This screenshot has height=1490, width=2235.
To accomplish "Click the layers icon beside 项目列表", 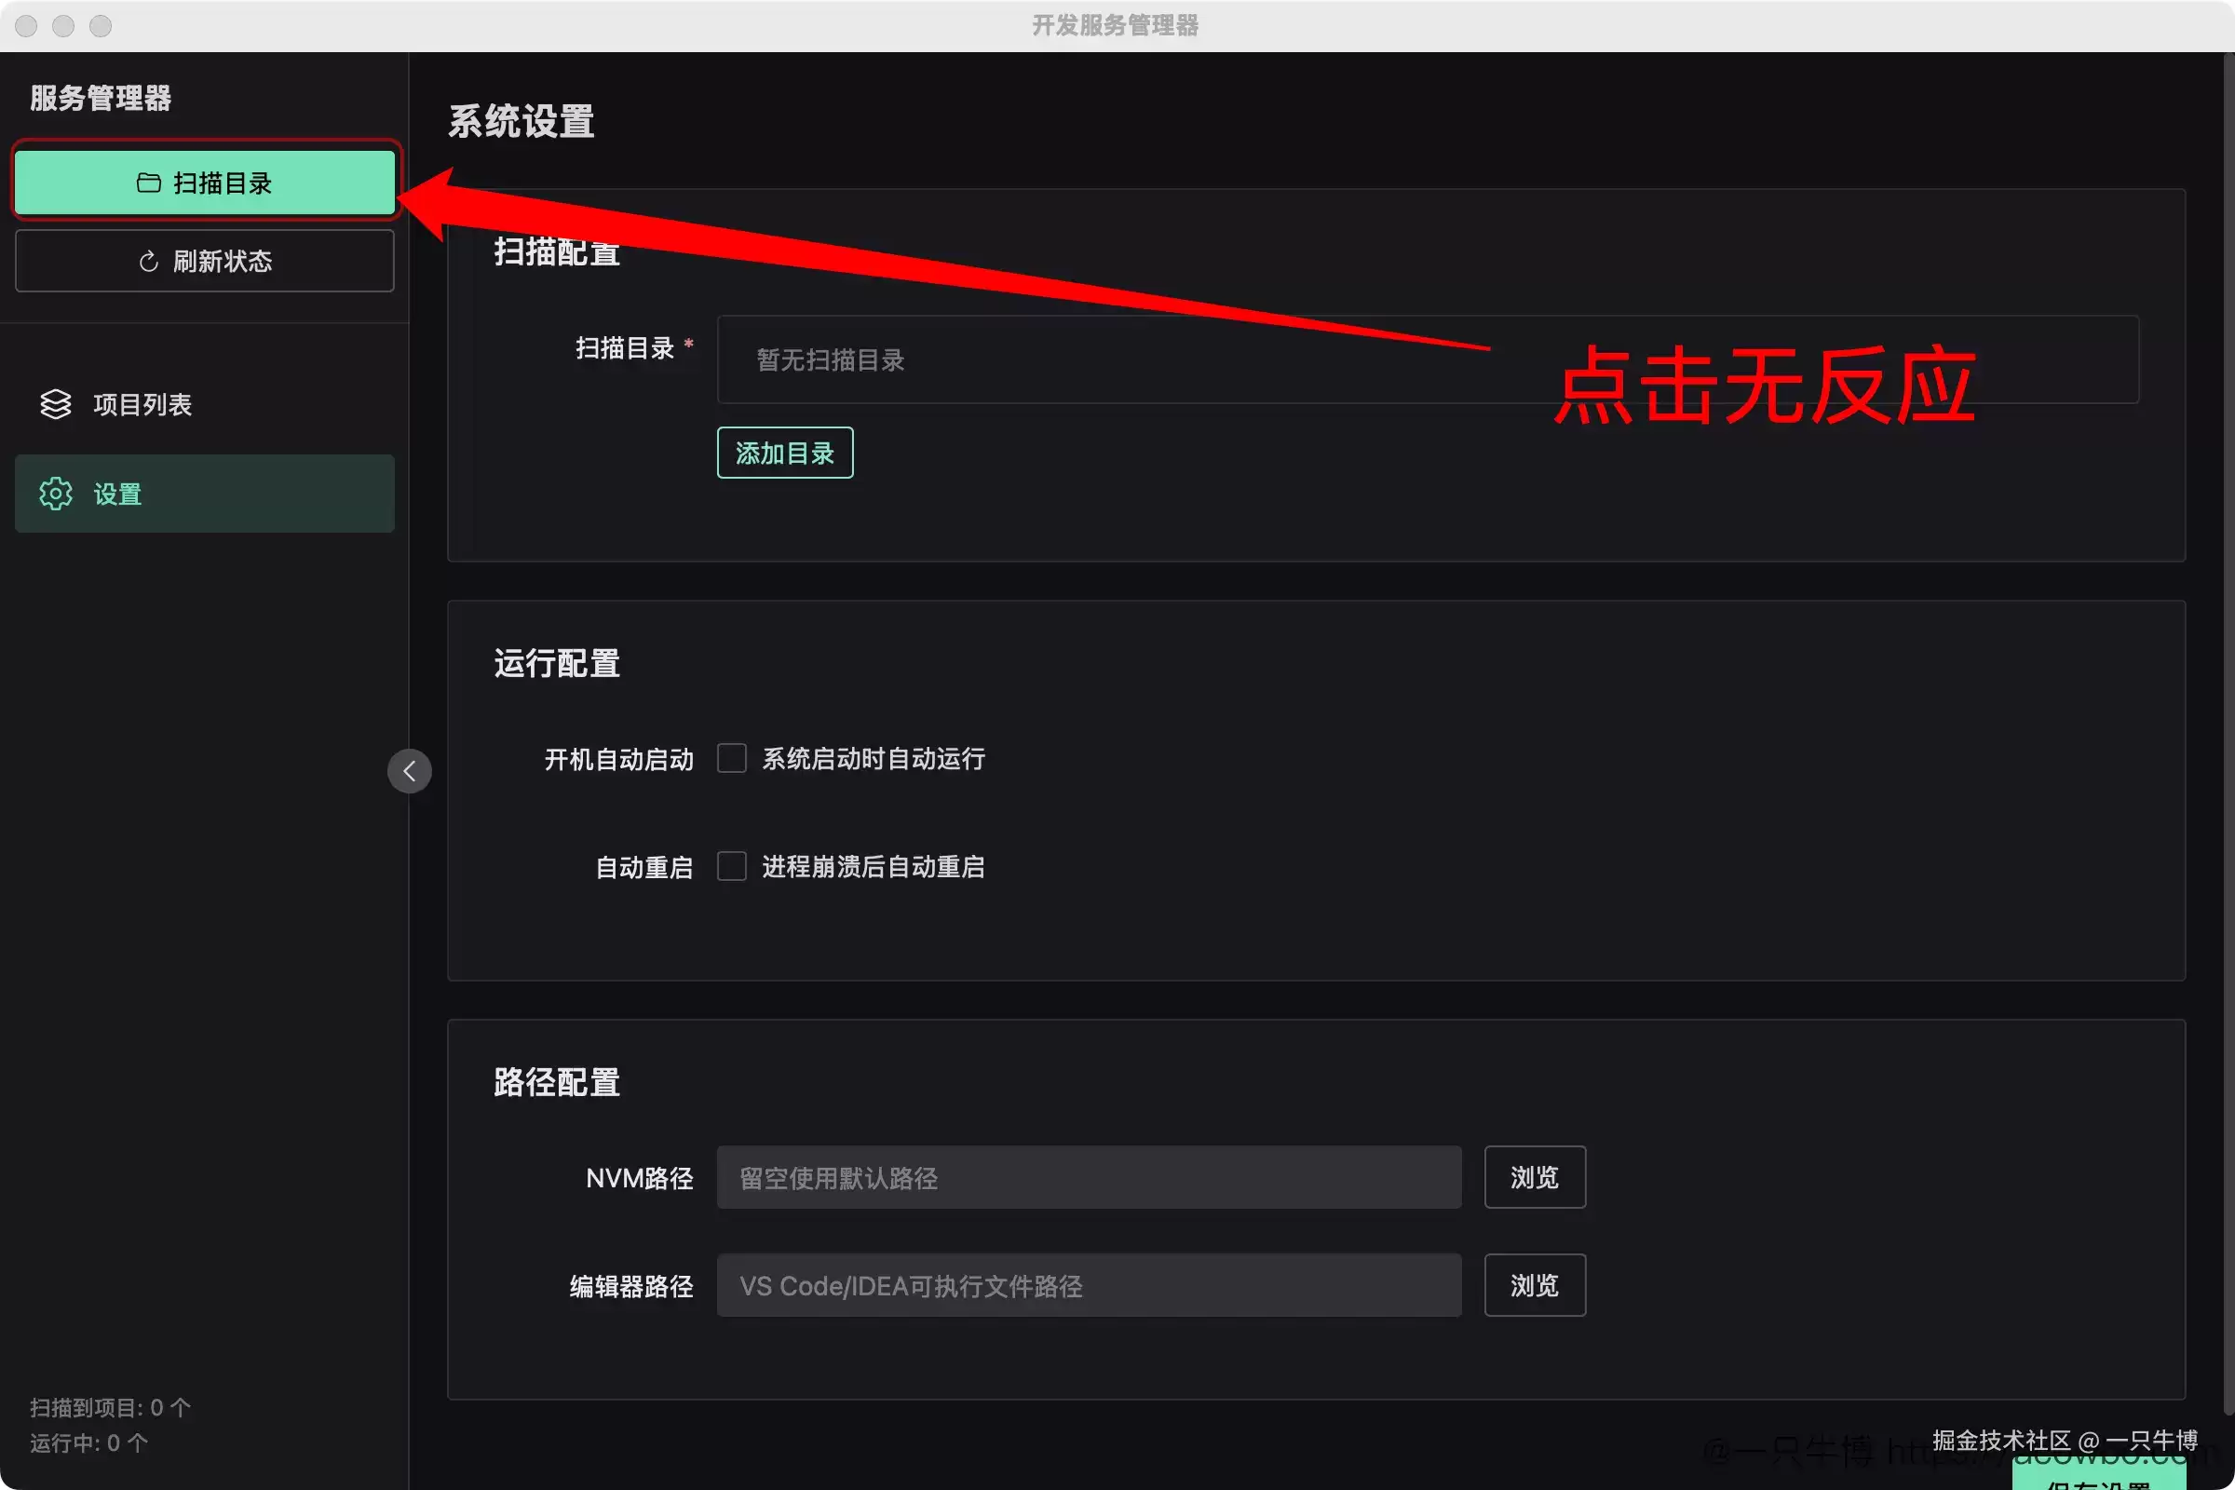I will tap(55, 404).
